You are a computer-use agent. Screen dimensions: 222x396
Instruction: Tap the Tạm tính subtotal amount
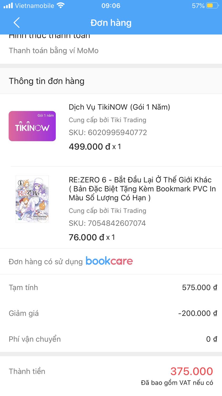(199, 287)
